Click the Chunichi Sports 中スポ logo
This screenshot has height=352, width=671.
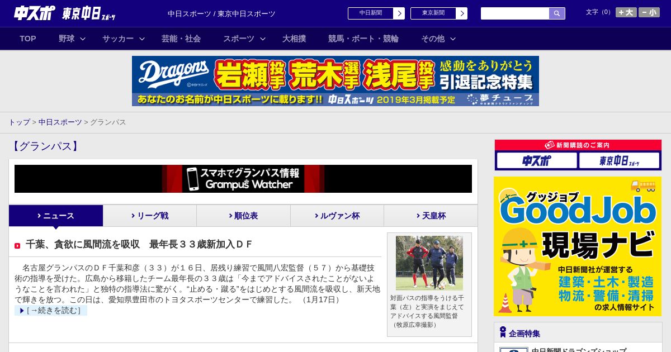[x=35, y=13]
